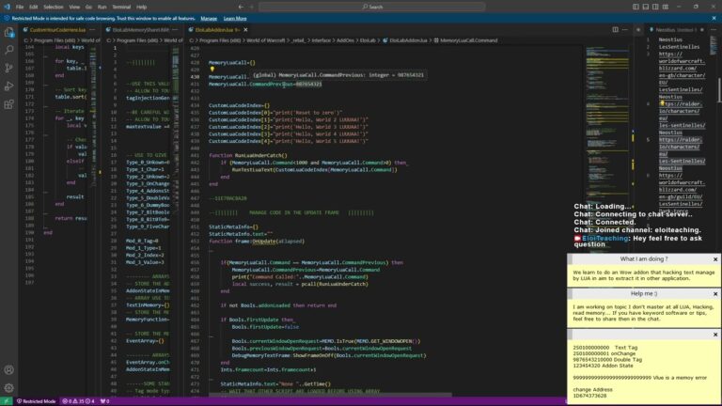Screen dimensions: 722x406
Task: Open errors and warnings count in status bar
Action: tap(78, 401)
